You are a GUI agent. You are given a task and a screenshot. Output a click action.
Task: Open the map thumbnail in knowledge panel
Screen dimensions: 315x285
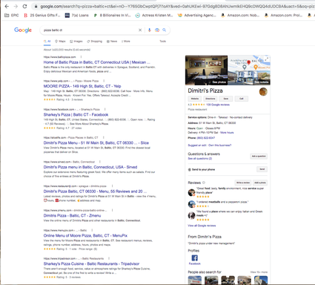pos(249,63)
